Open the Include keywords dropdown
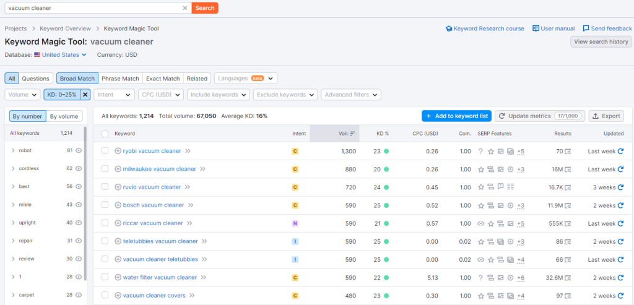 click(x=219, y=95)
